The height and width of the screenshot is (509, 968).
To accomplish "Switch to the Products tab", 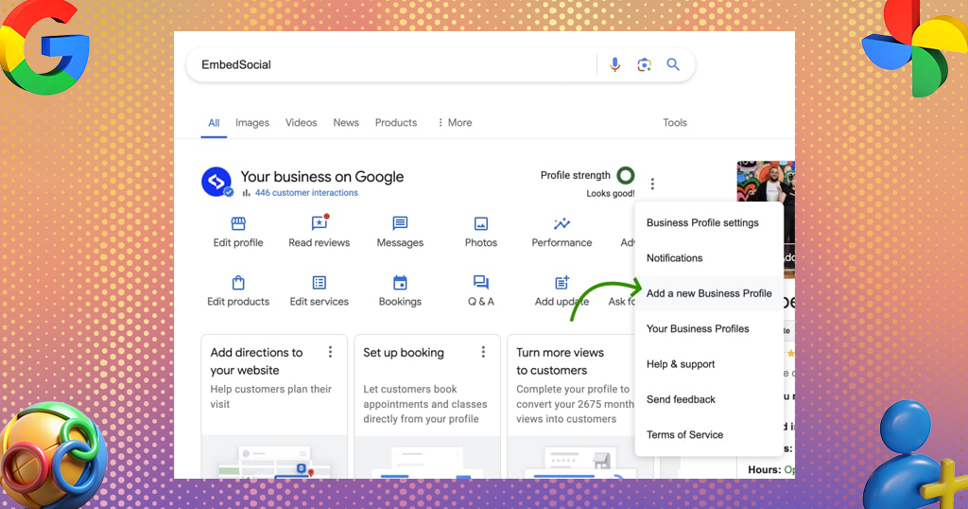I will 396,122.
